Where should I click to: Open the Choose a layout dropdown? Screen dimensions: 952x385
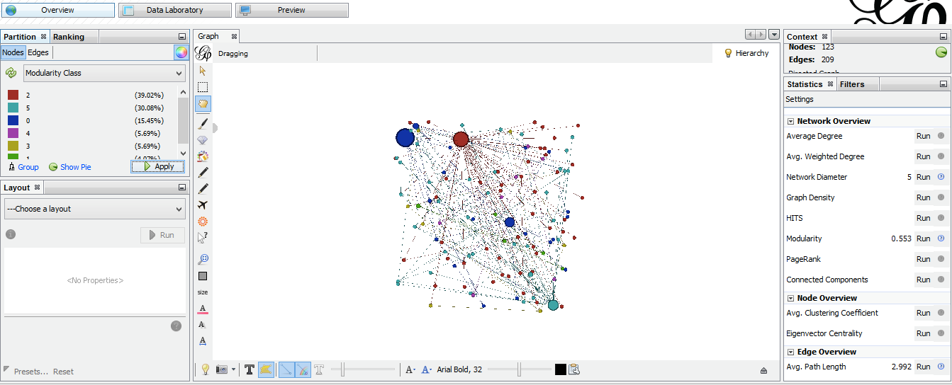point(95,209)
